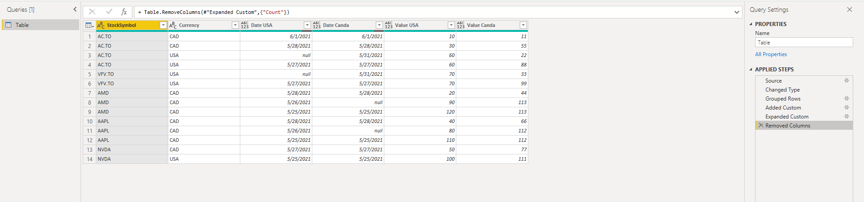The width and height of the screenshot is (864, 202).
Task: Open Currency column filter dropdown
Action: (235, 26)
